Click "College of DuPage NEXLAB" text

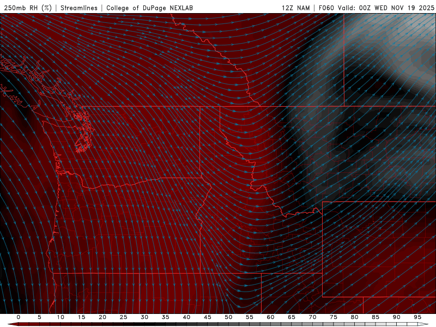[x=149, y=8]
